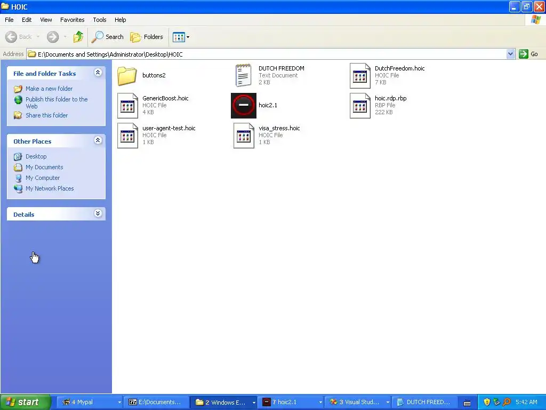Screen dimensions: 546x410
Task: Open Back history dropdown arrow
Action: pos(38,37)
